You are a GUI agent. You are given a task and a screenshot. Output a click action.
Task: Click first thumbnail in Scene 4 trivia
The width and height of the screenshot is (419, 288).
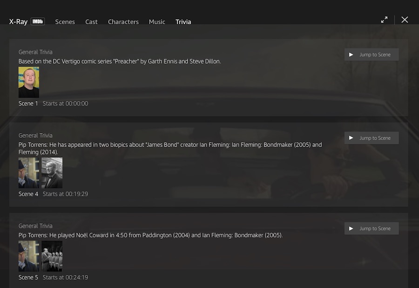coord(29,173)
